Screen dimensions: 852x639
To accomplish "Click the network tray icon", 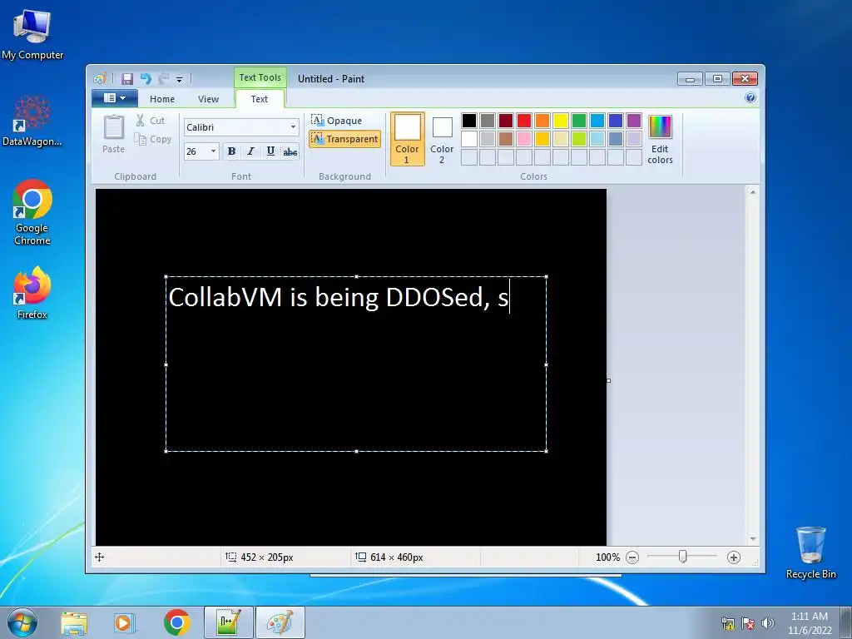I will tap(728, 623).
